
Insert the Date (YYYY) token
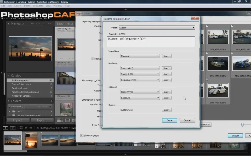click(167, 92)
